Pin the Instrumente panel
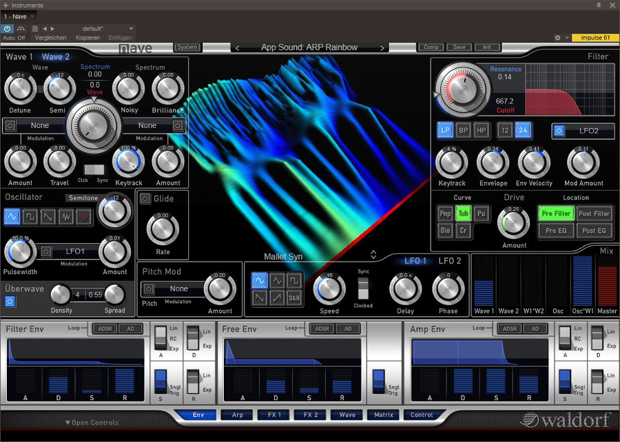Screen dimensions: 620x442 pos(599,5)
